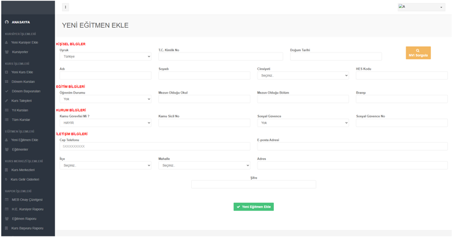Open the Uyruk dropdown showing Türkiye
This screenshot has width=453, height=237.
[105, 56]
